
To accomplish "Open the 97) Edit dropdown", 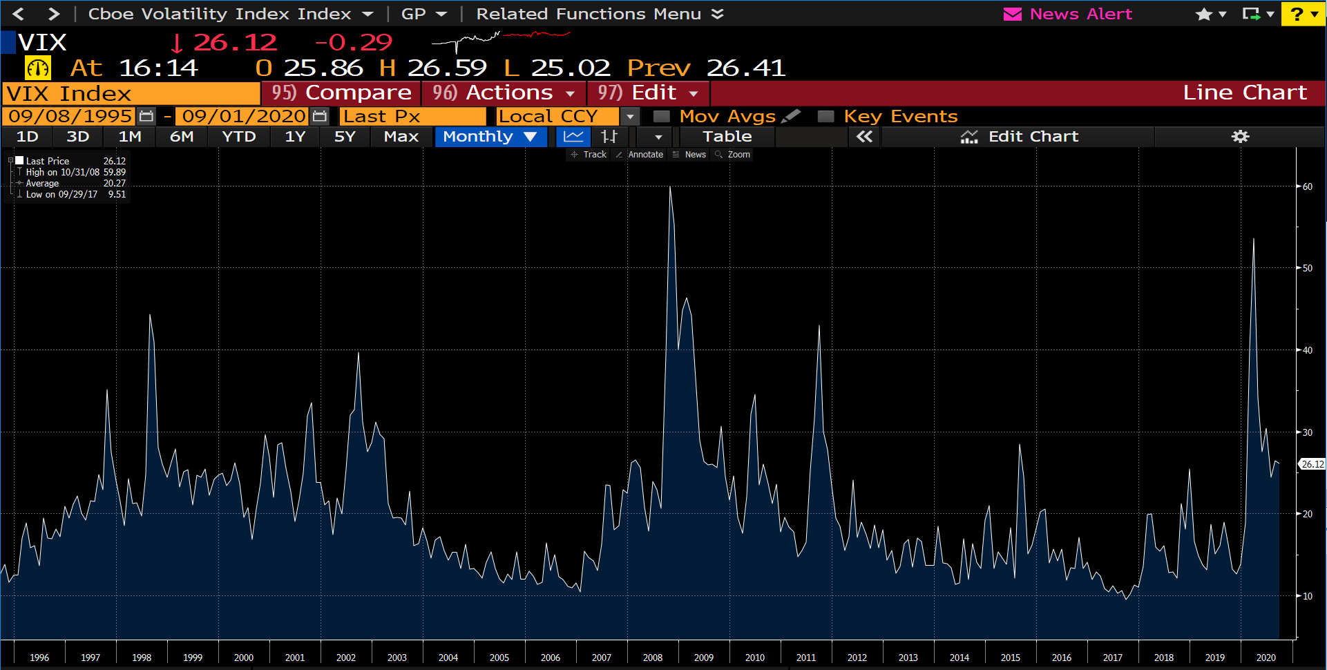I will tap(647, 93).
